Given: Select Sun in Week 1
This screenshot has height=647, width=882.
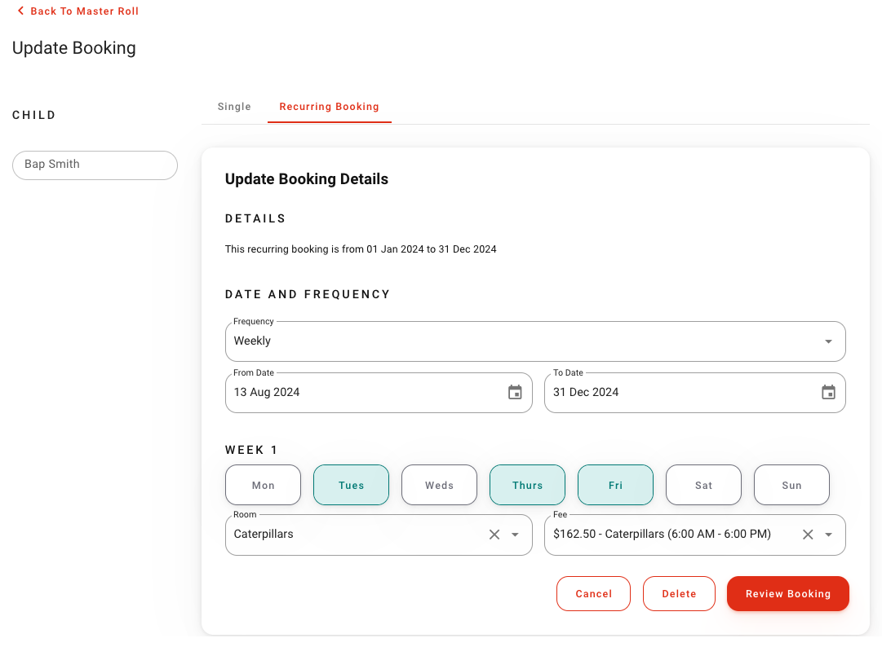Looking at the screenshot, I should coord(791,485).
